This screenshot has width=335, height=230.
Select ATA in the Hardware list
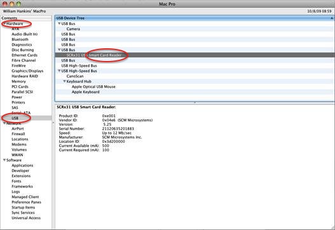[15, 29]
